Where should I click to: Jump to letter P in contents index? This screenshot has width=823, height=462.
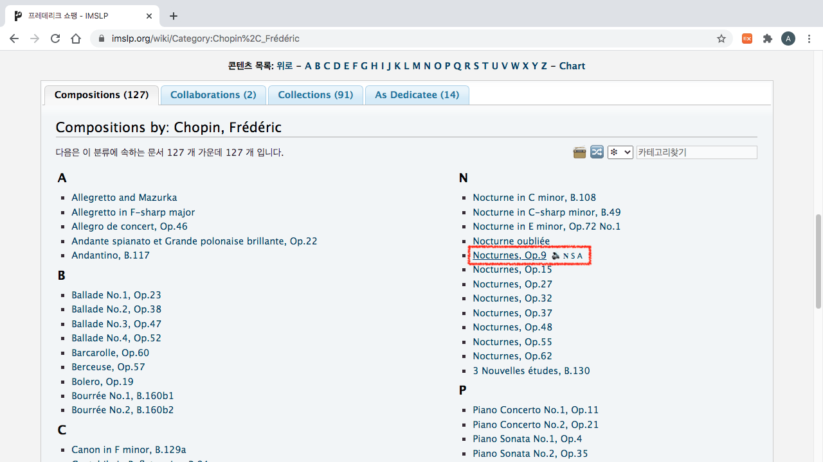448,66
